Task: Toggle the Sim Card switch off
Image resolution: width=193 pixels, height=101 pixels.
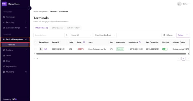Action: (x=165, y=49)
